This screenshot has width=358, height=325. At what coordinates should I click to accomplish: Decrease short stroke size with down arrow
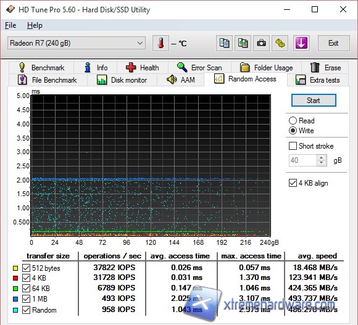(322, 163)
